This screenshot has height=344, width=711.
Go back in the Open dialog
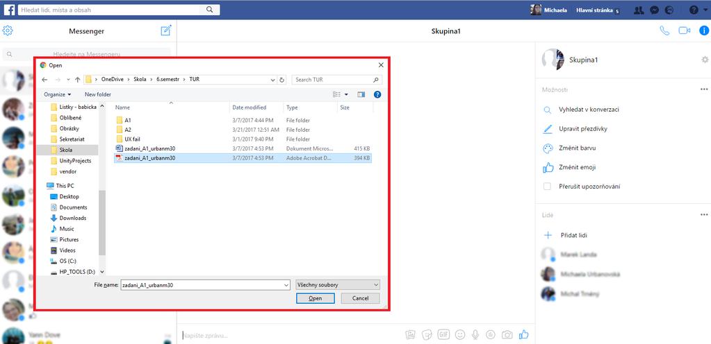pos(44,80)
